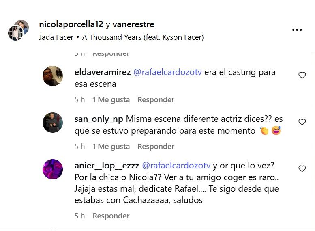315x231 pixels.
Task: Open nicolaporcella12 profile link
Action: pos(71,24)
